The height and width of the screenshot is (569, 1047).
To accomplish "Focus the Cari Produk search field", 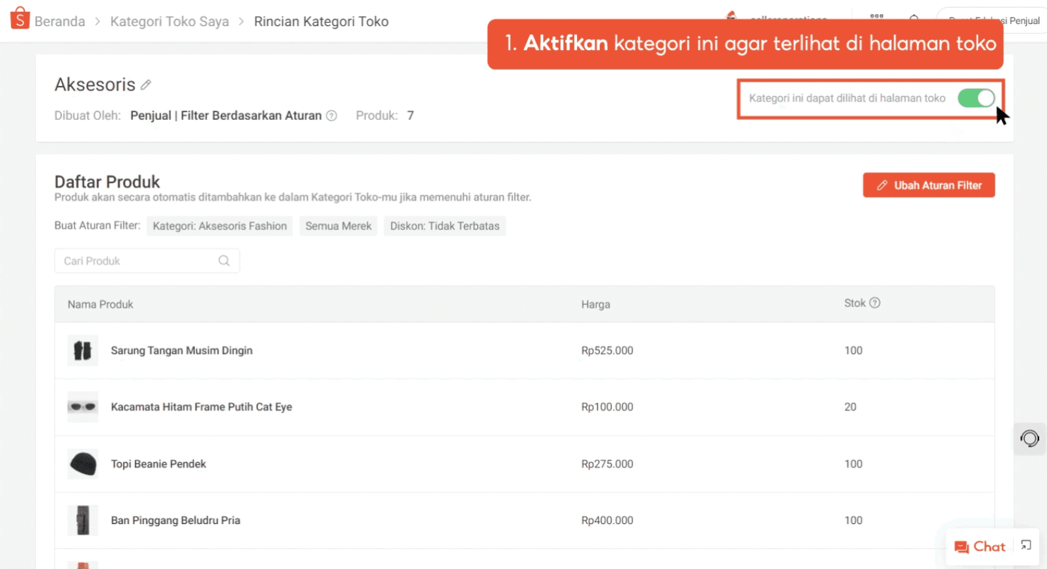I will tap(147, 261).
